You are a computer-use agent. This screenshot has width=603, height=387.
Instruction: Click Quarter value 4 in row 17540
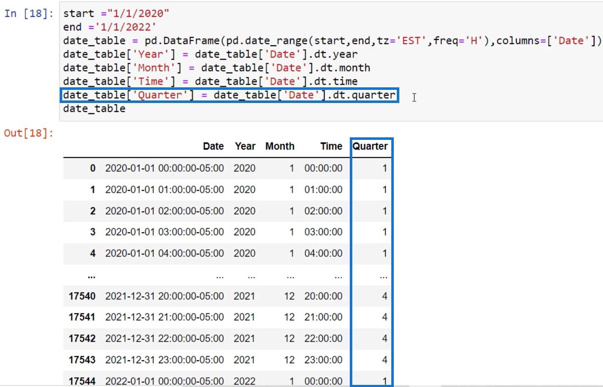pyautogui.click(x=384, y=296)
